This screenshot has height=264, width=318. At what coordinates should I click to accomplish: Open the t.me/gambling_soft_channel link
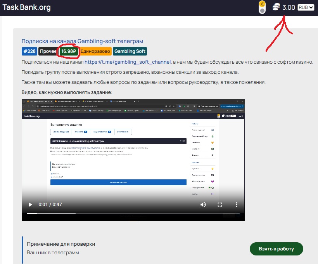coord(128,62)
